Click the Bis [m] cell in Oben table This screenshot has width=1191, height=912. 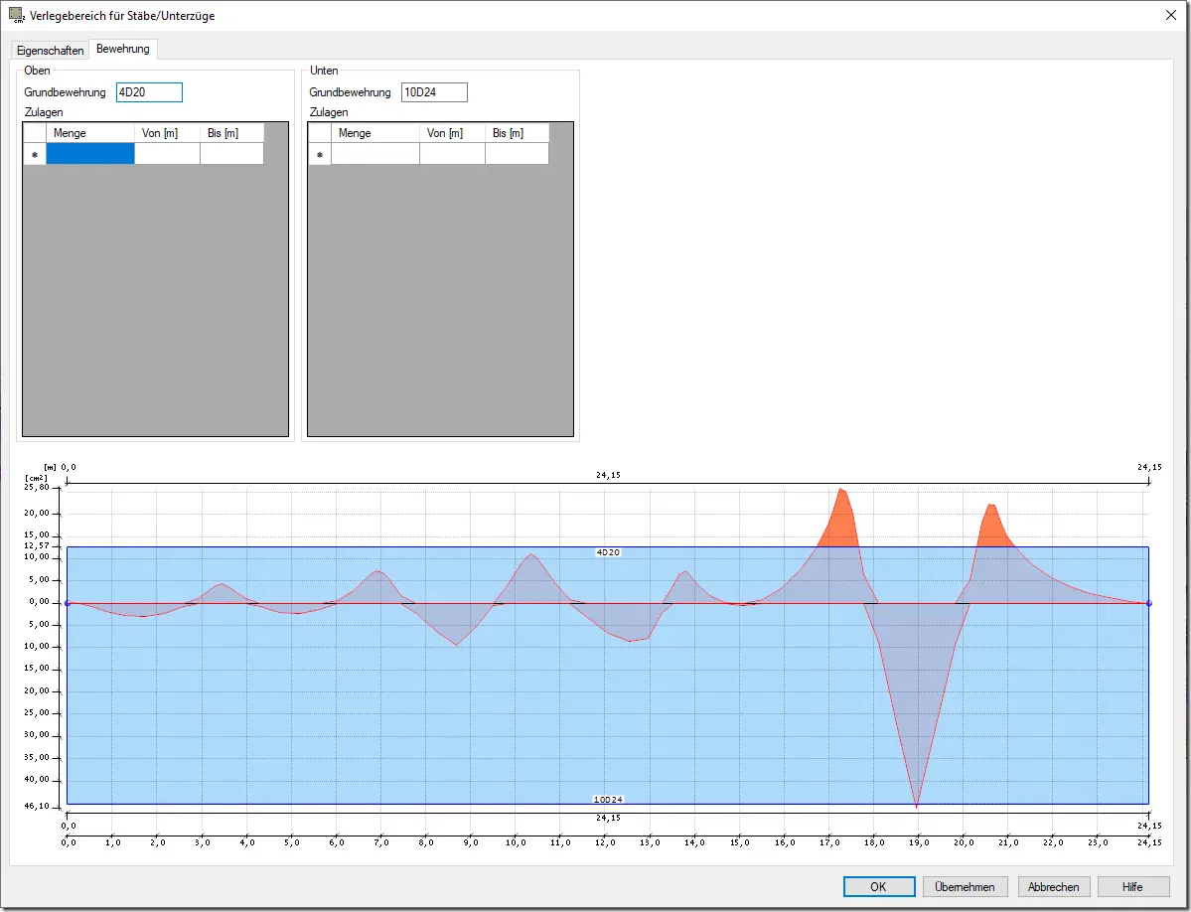click(231, 154)
